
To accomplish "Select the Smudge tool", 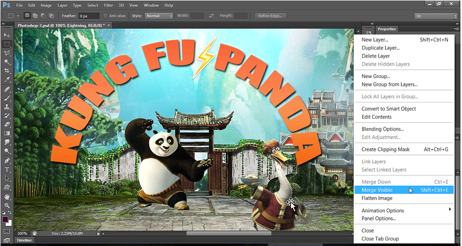I will [7, 142].
